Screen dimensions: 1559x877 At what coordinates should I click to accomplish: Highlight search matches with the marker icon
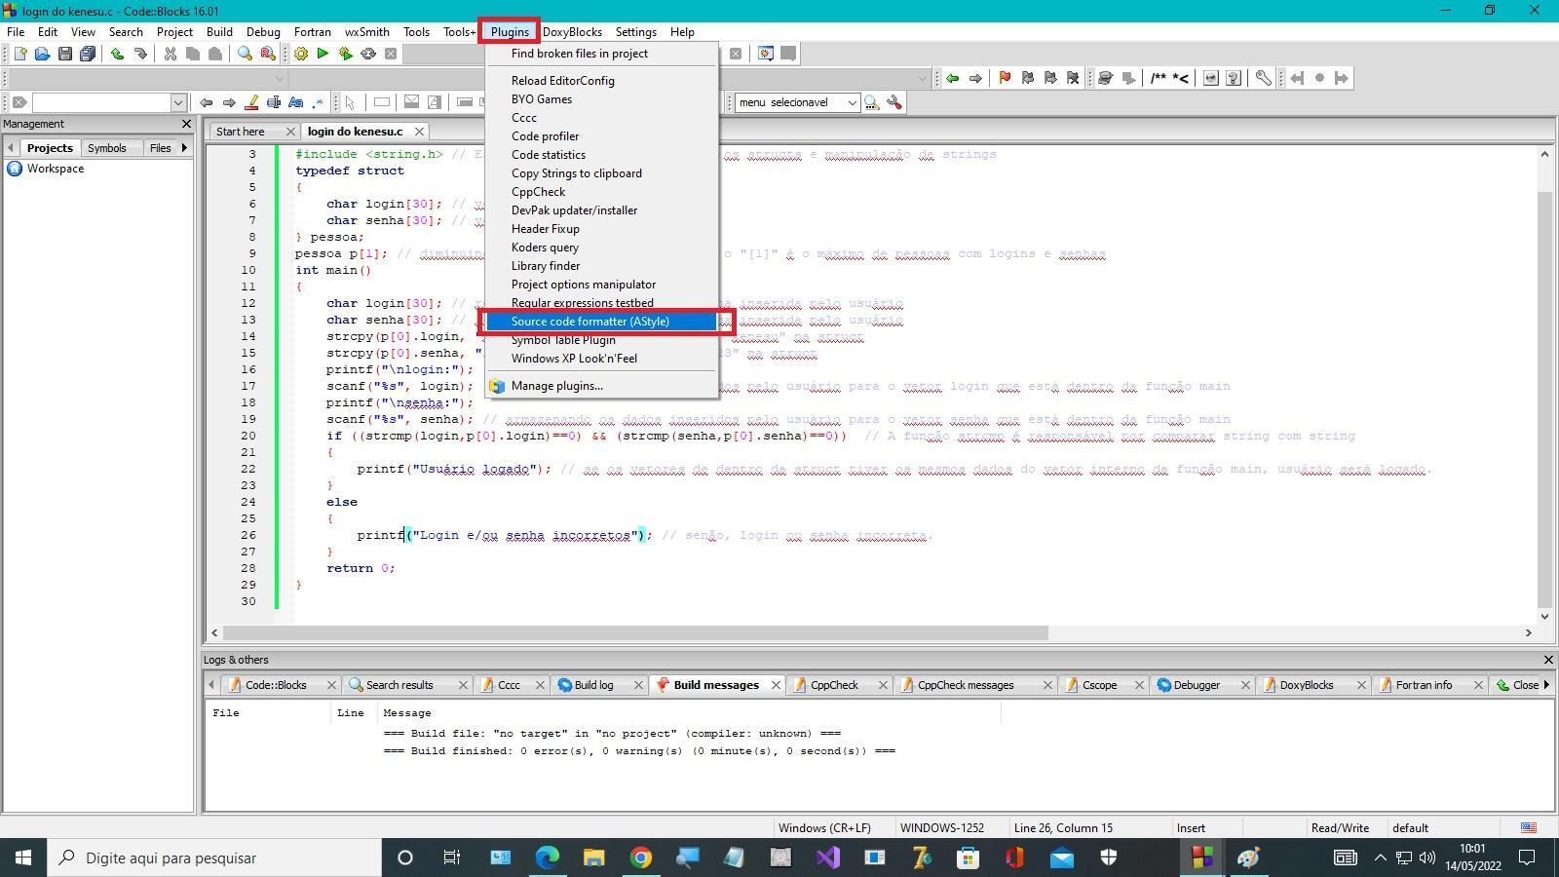251,102
